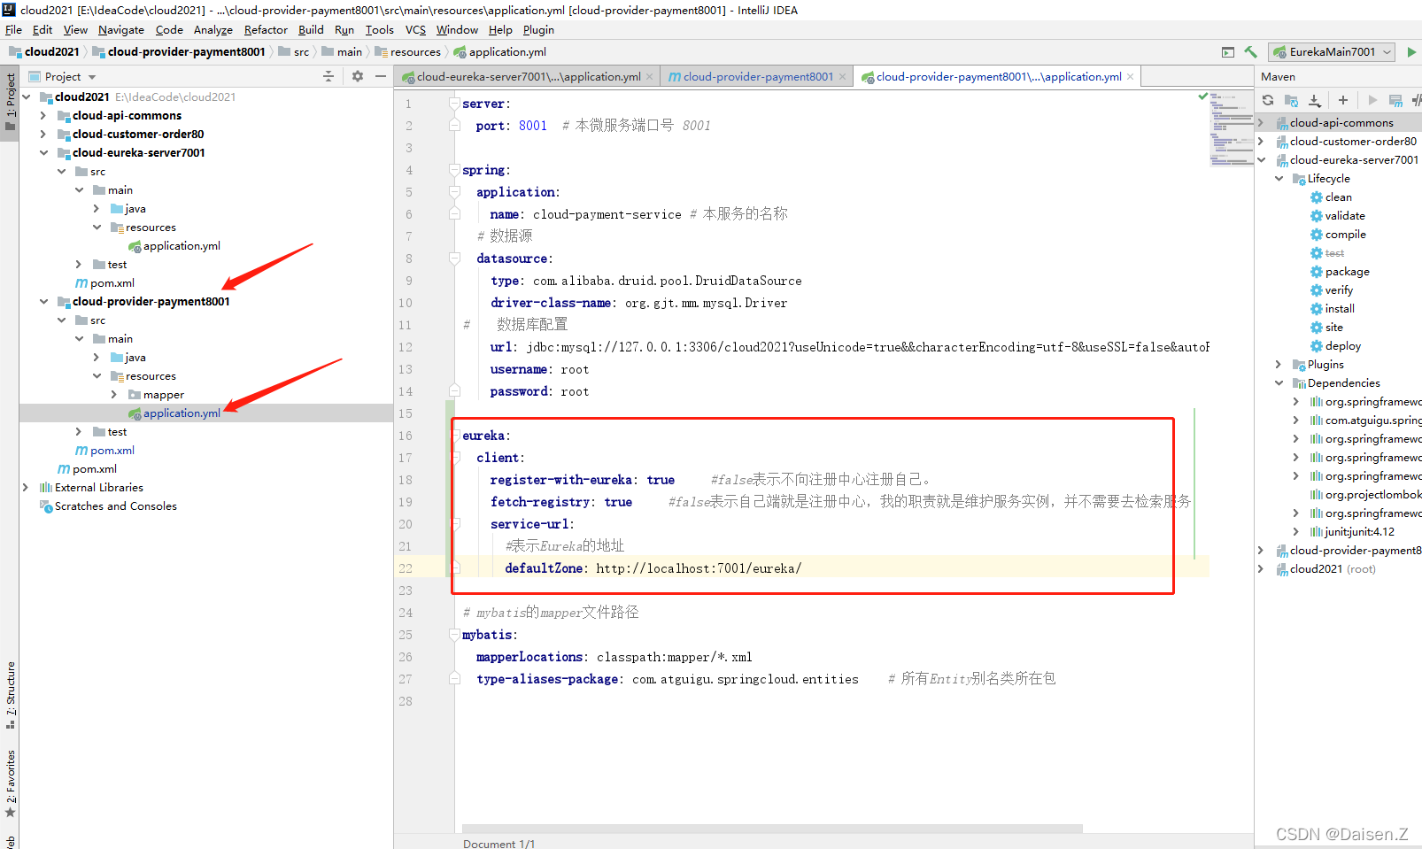Collapse the cloud-eureka-server7001 module
Screen dimensions: 1422x849
[x=43, y=153]
